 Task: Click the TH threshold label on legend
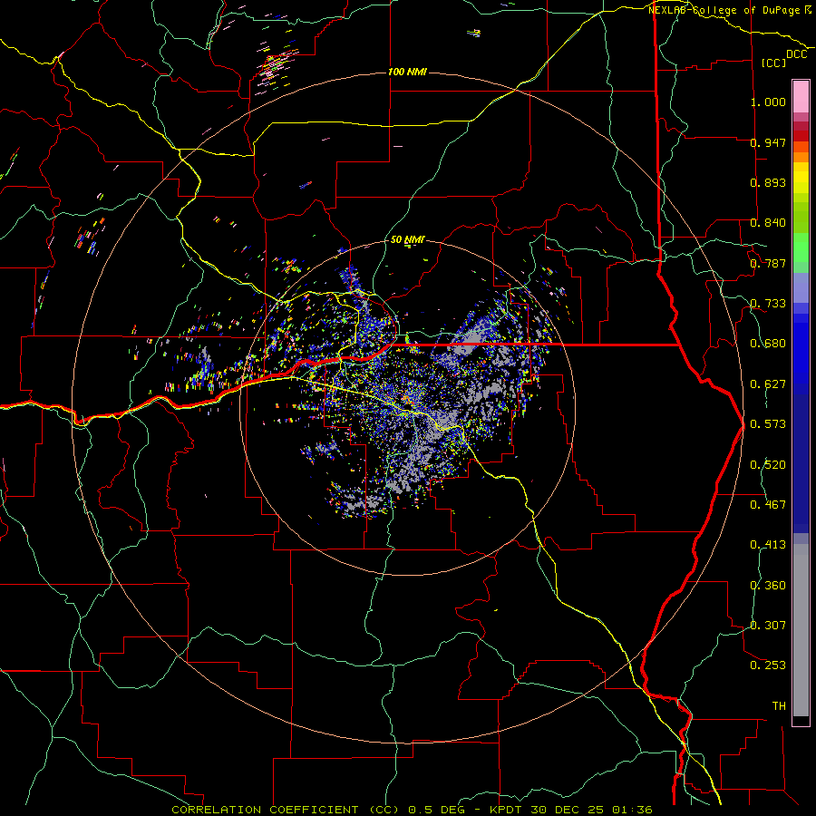coord(779,706)
